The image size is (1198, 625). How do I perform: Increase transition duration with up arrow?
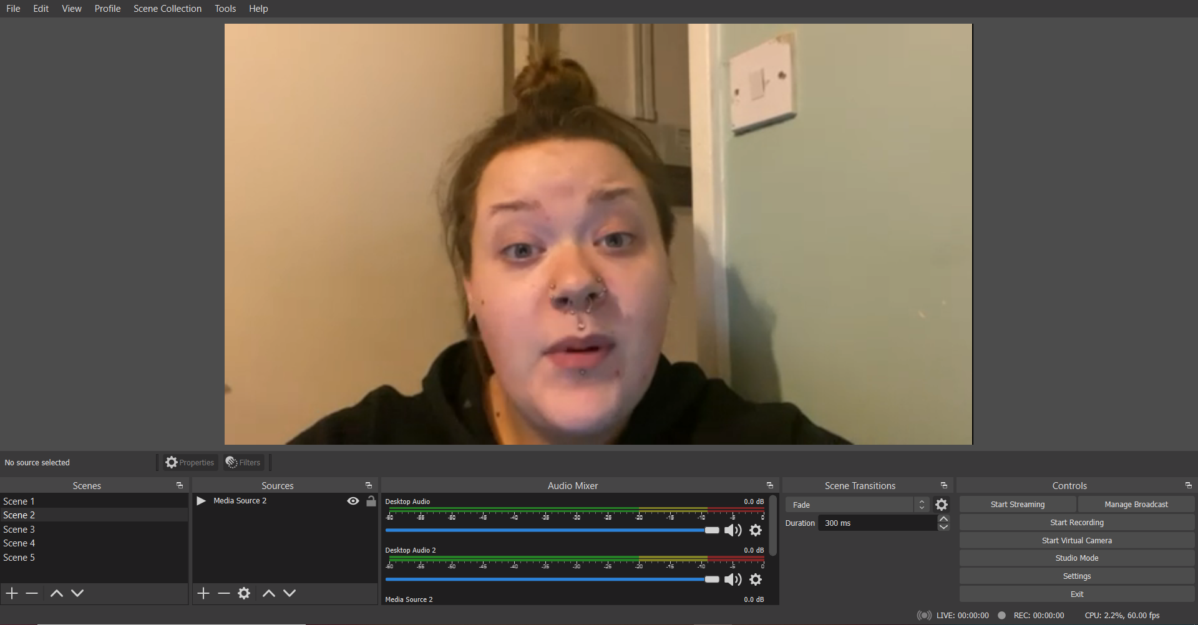coord(943,519)
